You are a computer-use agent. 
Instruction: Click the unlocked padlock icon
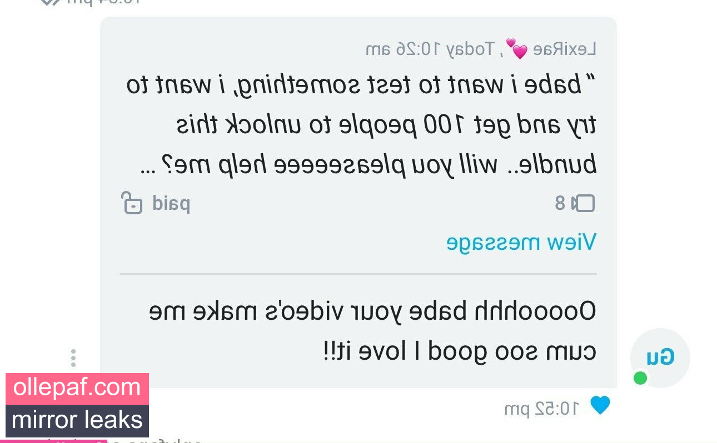pyautogui.click(x=132, y=203)
